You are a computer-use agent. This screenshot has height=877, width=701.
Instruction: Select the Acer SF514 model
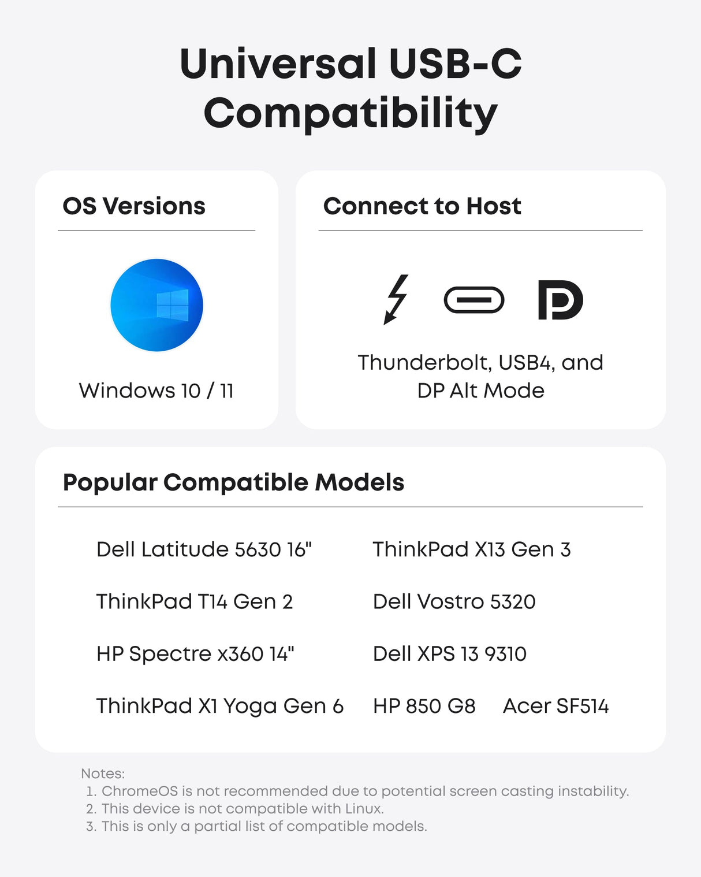coord(555,707)
